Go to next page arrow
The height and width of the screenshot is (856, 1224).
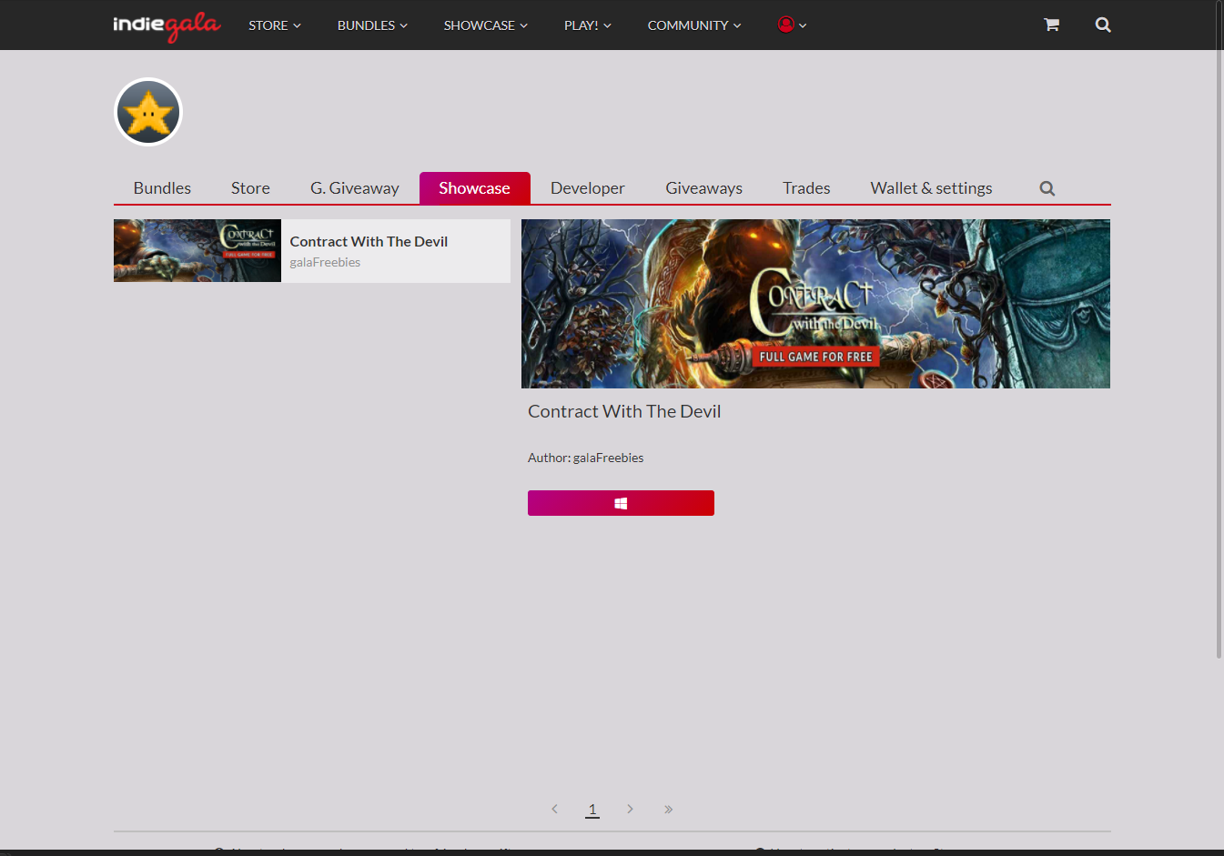point(630,809)
